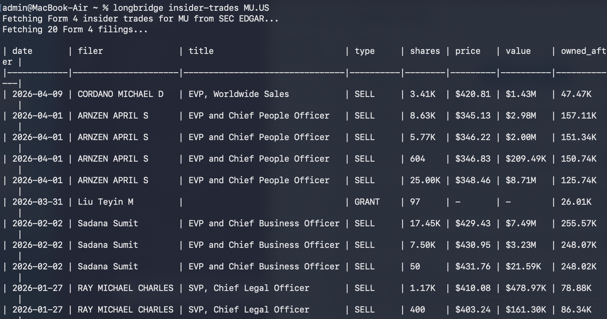Select the GRANT transaction type cell
Image resolution: width=607 pixels, height=319 pixels.
(367, 202)
